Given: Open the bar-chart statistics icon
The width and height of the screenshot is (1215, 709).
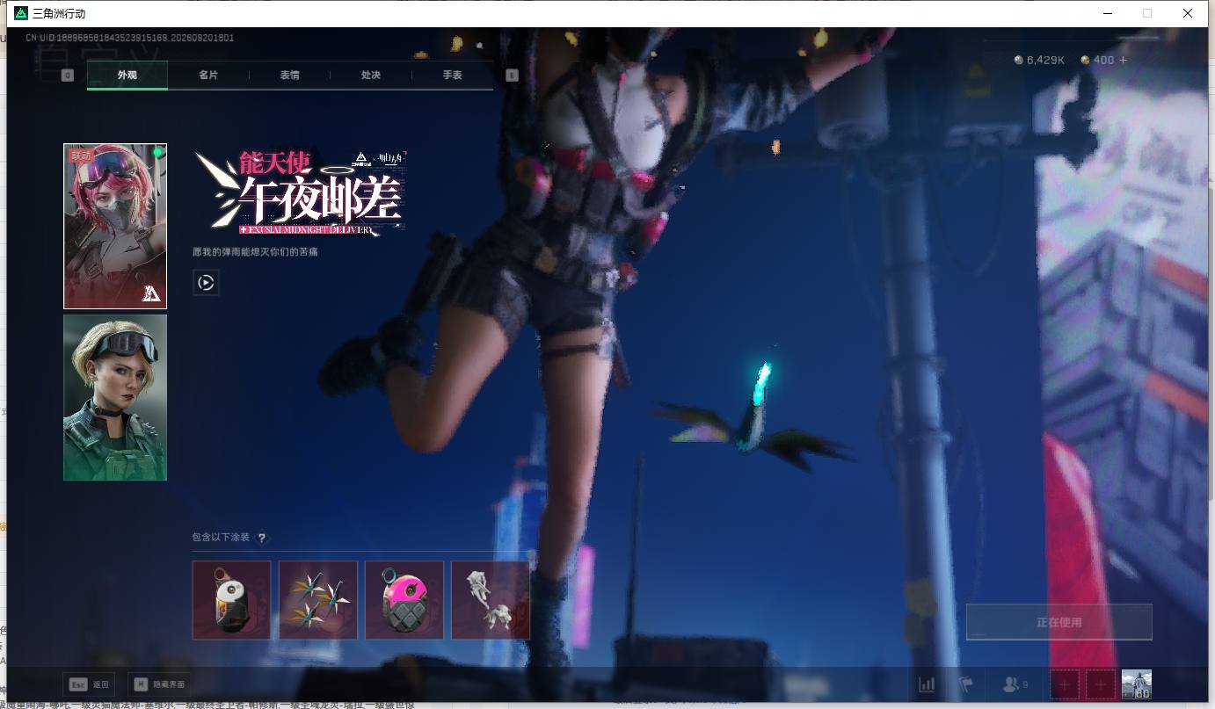Looking at the screenshot, I should (927, 684).
